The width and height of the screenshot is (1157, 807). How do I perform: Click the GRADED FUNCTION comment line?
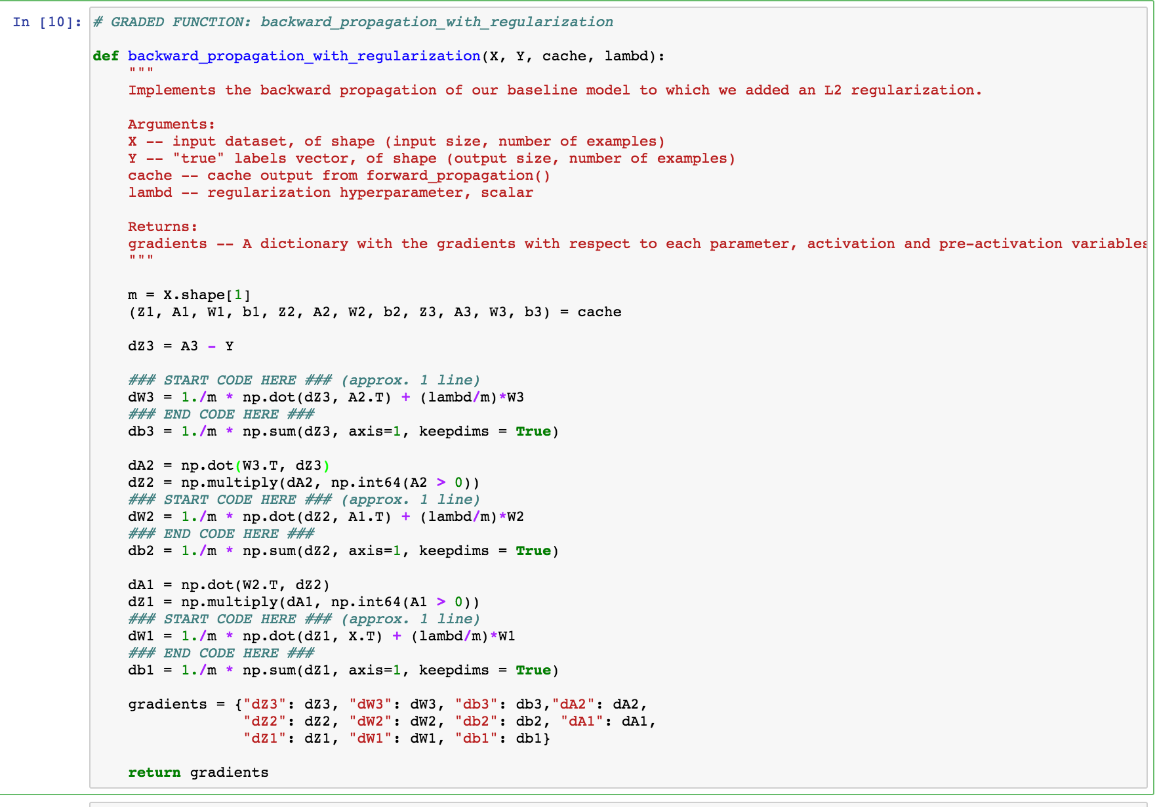(x=351, y=22)
